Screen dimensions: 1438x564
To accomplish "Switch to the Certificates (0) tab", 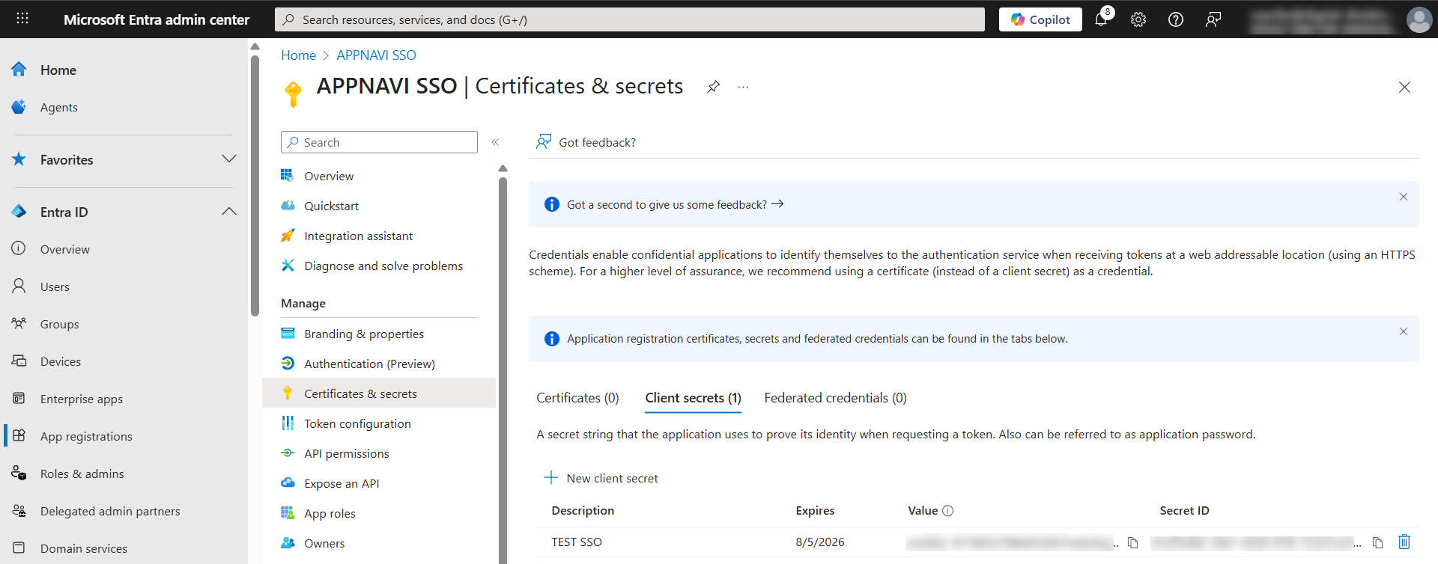I will coord(577,398).
